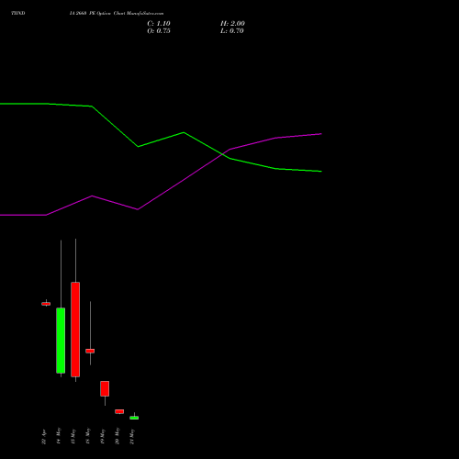
Task: Click the small red 22 Apr candlestick
Action: (46, 304)
